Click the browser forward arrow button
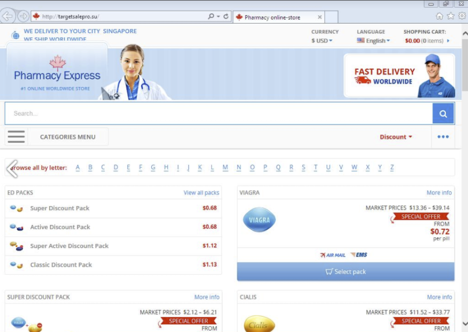This screenshot has height=332, width=468. pos(23,16)
